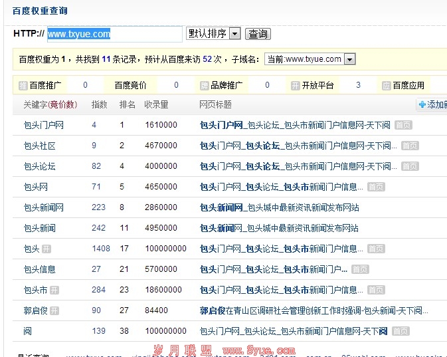This screenshot has width=447, height=357.
Task: Click 收录量 value 18600000
Action: (163, 290)
